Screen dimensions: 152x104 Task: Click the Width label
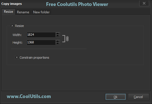[x=17, y=35]
